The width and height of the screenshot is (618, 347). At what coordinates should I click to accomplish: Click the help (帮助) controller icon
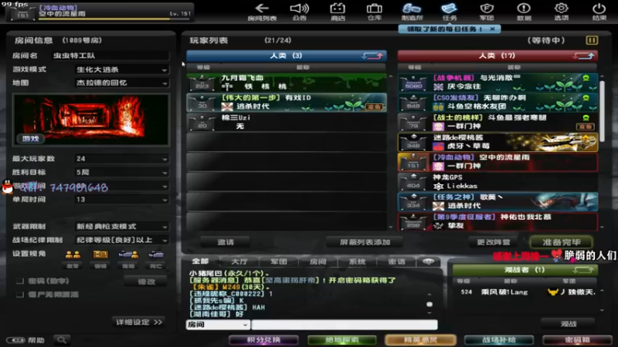(x=15, y=340)
